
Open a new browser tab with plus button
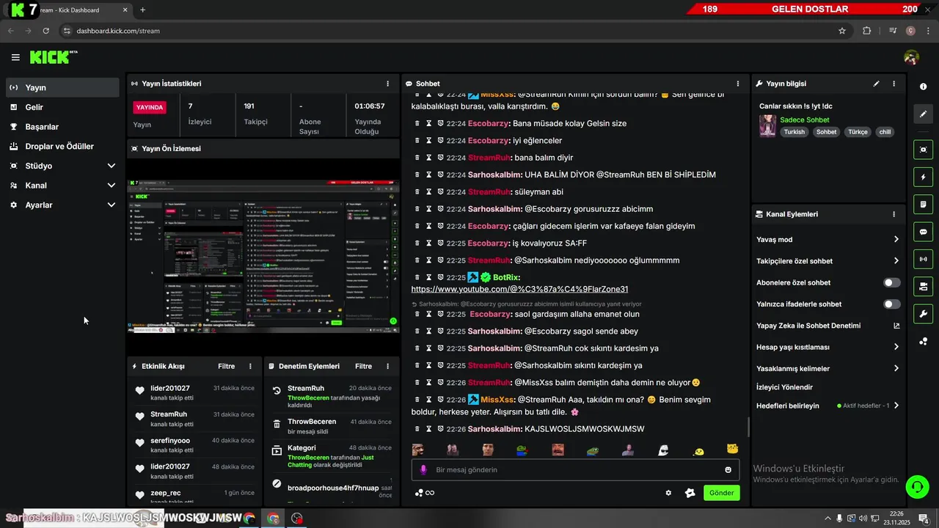(142, 10)
